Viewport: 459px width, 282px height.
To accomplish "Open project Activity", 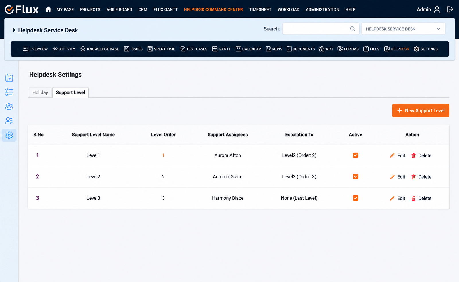I will pyautogui.click(x=64, y=49).
